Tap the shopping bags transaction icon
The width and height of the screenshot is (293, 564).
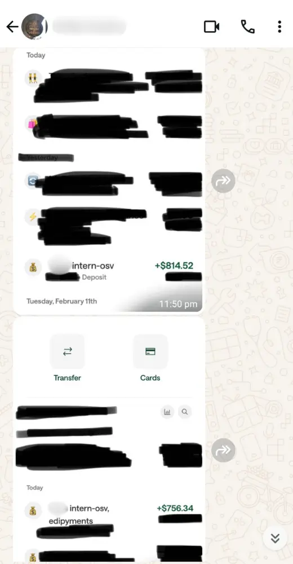33,124
